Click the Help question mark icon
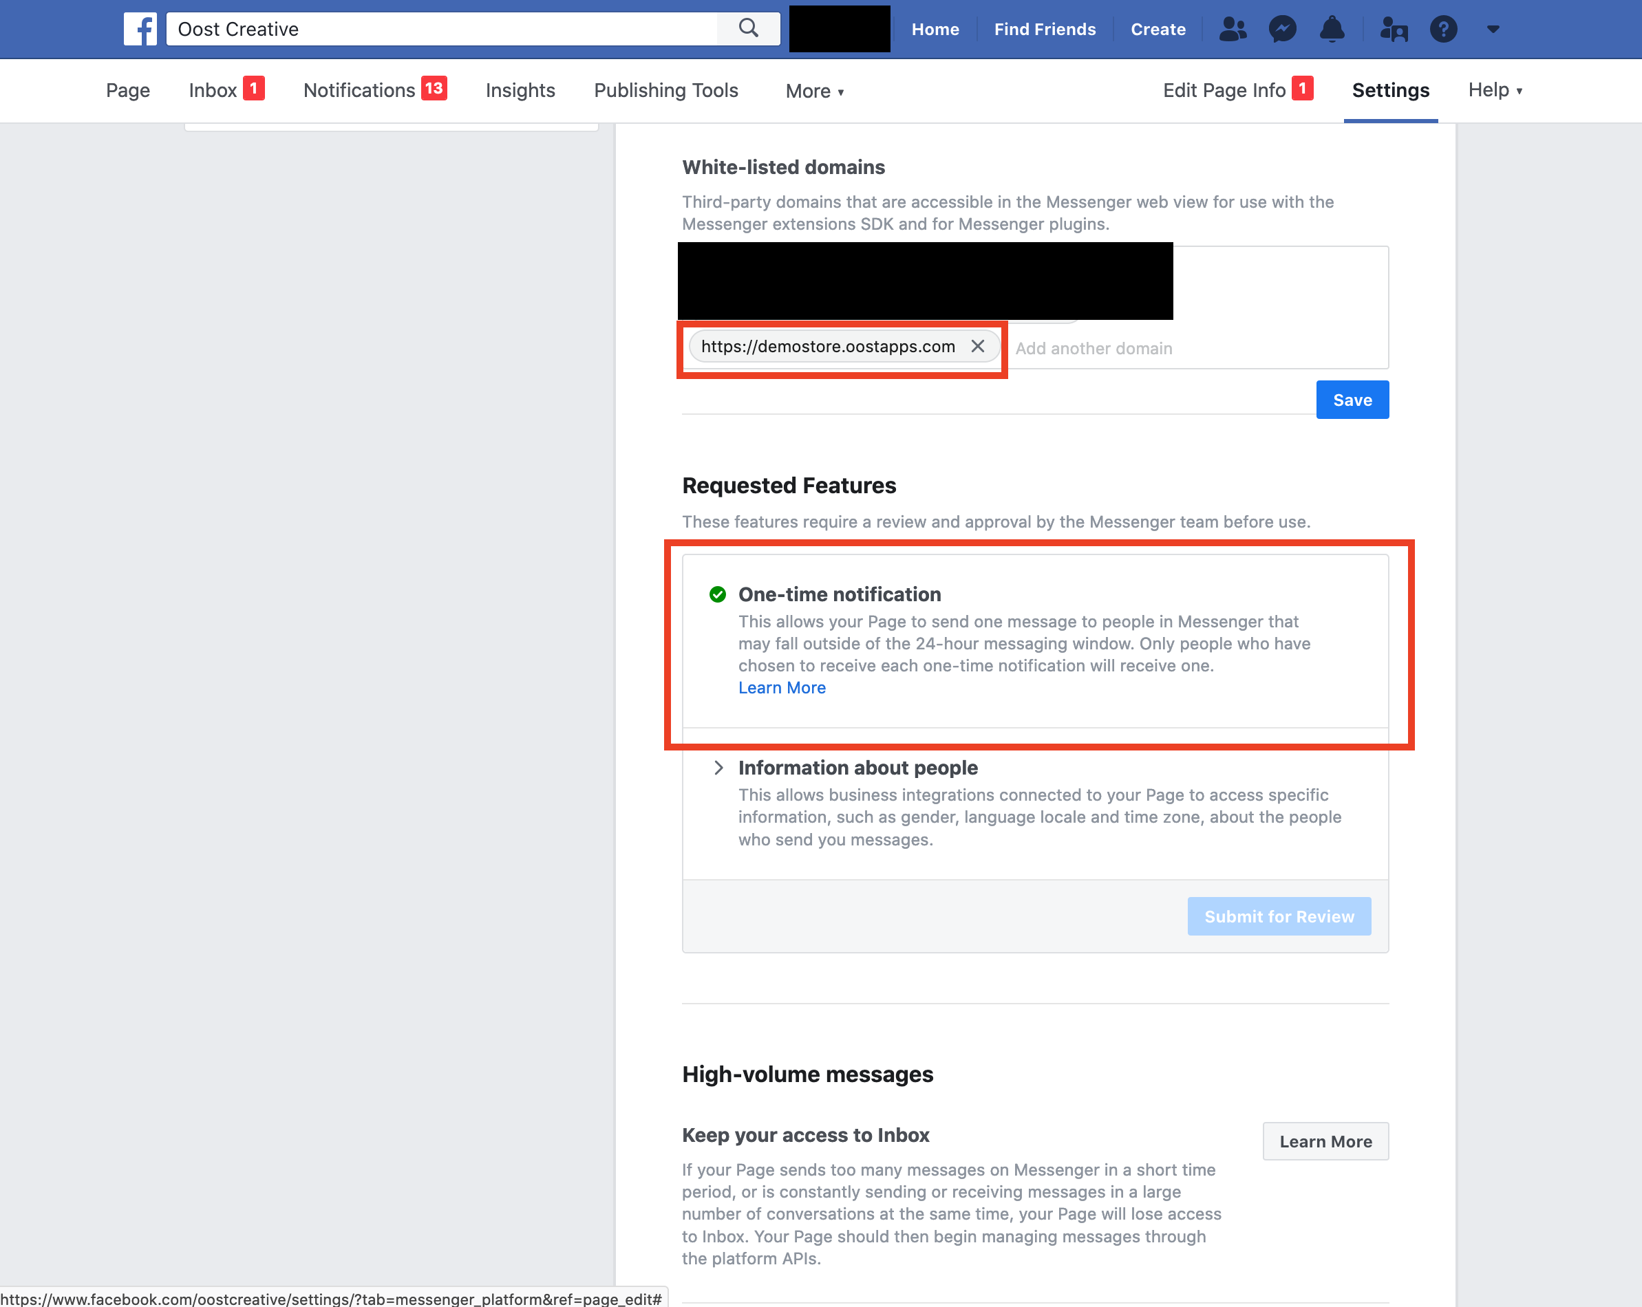This screenshot has height=1307, width=1642. click(1444, 30)
